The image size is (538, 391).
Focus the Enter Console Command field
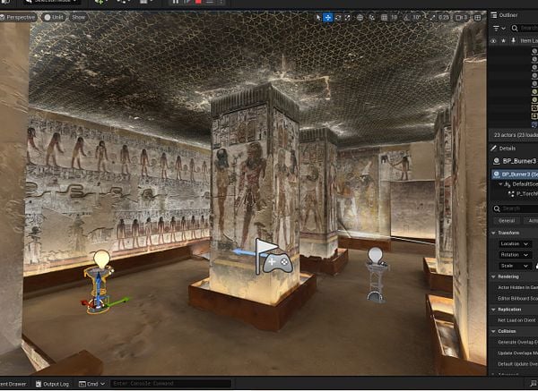tap(171, 384)
